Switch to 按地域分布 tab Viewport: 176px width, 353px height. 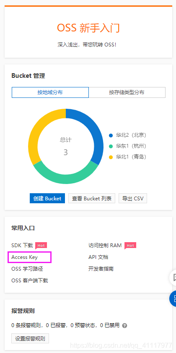50,92
